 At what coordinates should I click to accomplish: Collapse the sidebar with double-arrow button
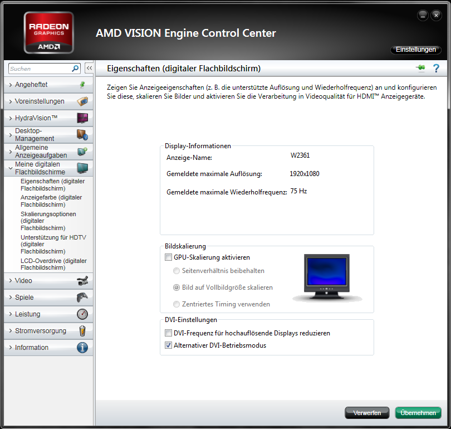pos(89,68)
